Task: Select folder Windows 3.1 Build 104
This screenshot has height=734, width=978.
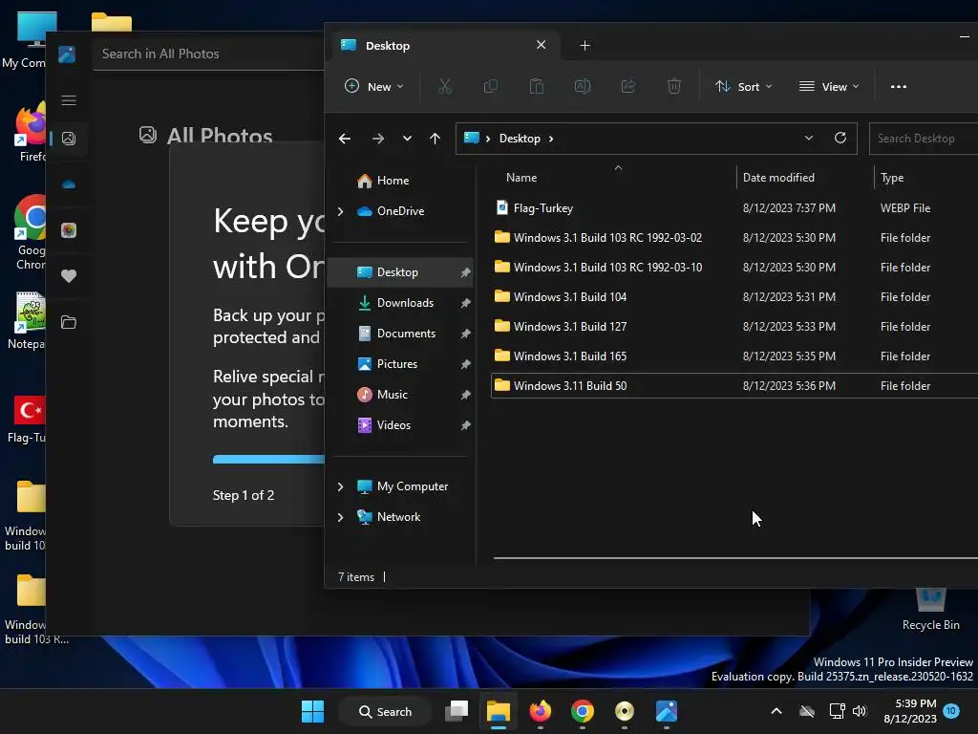Action: point(734,297)
